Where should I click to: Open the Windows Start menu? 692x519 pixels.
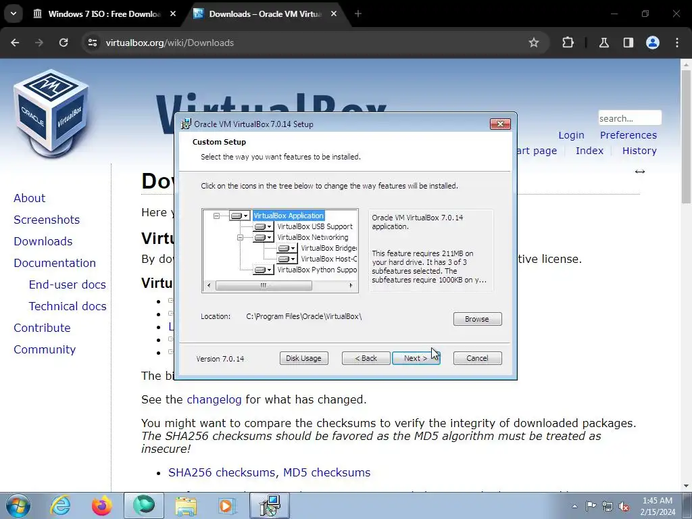(x=18, y=505)
